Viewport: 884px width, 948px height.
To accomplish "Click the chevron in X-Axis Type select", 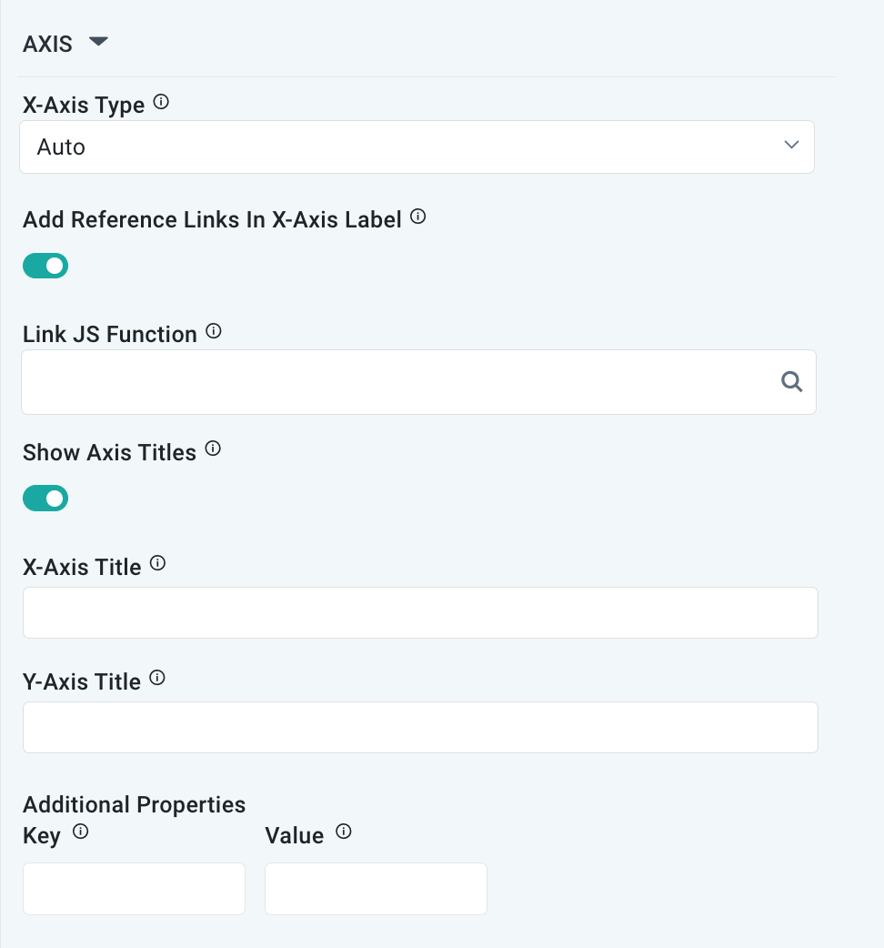I will click(x=791, y=146).
